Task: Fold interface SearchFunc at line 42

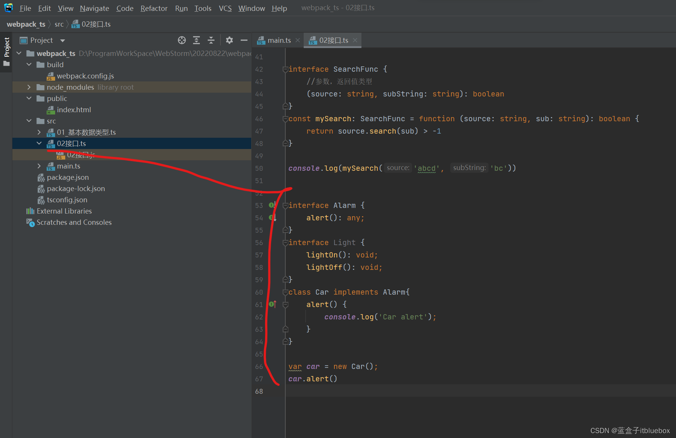Action: pyautogui.click(x=285, y=69)
